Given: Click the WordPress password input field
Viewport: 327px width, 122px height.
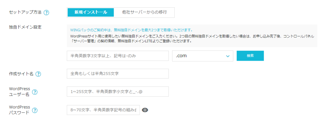Looking at the screenshot, I should (x=103, y=110).
